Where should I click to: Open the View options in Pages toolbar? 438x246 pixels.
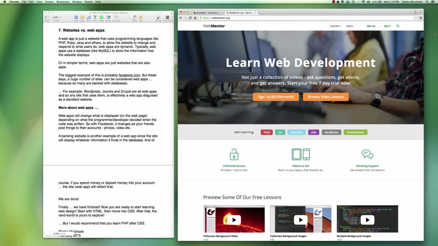pyautogui.click(x=47, y=18)
